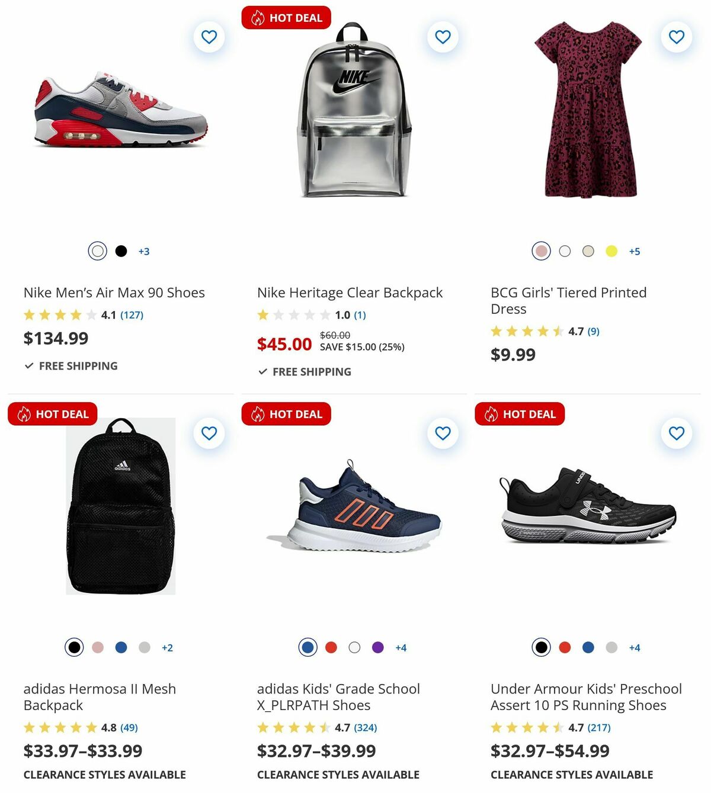Favorite the adidas Hermosa II Mesh Backpack
The image size is (711, 793).
pyautogui.click(x=209, y=435)
